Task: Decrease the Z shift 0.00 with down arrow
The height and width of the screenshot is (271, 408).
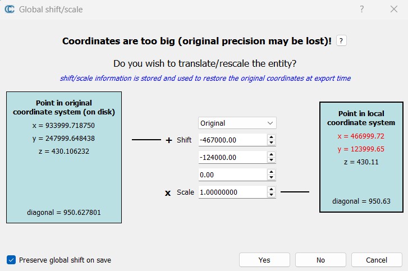Action: click(272, 177)
